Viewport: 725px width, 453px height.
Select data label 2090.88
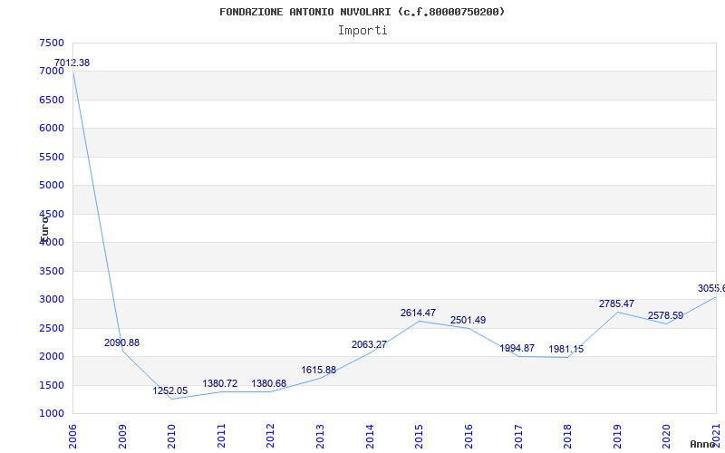click(121, 343)
